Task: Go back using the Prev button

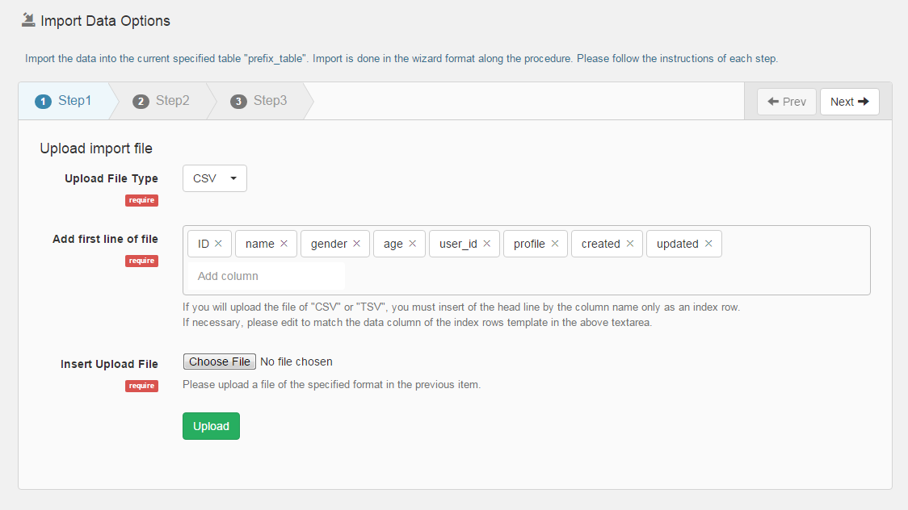Action: click(786, 101)
